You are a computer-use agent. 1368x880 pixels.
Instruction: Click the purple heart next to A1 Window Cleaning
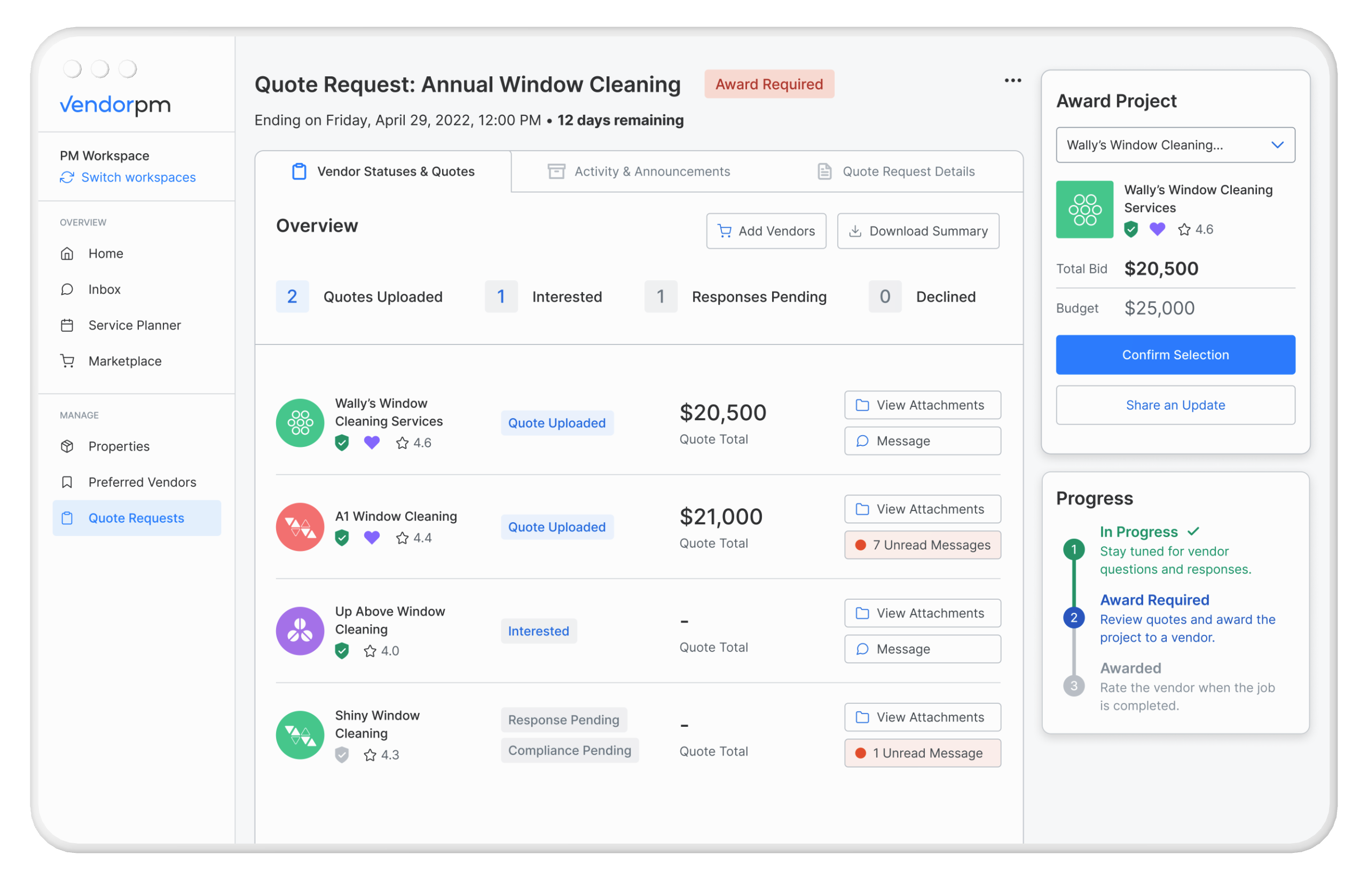(372, 538)
